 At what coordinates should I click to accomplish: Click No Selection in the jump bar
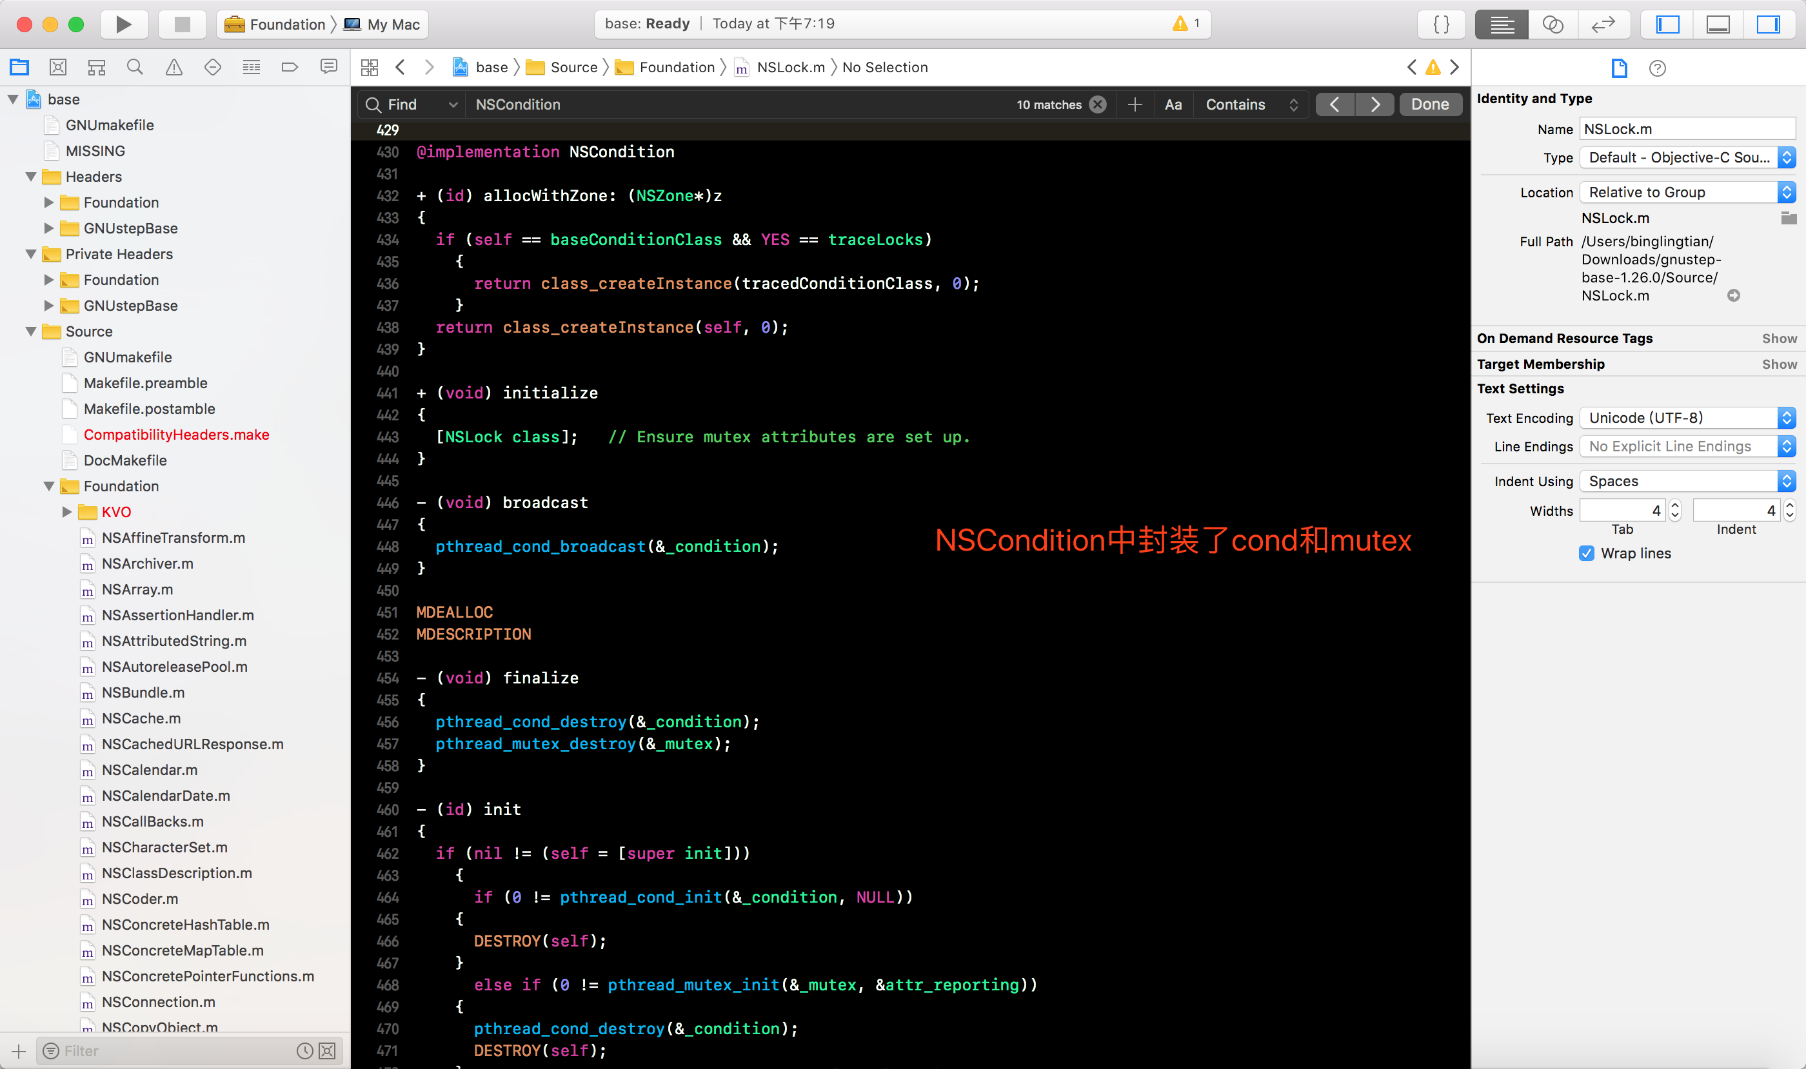tap(884, 67)
